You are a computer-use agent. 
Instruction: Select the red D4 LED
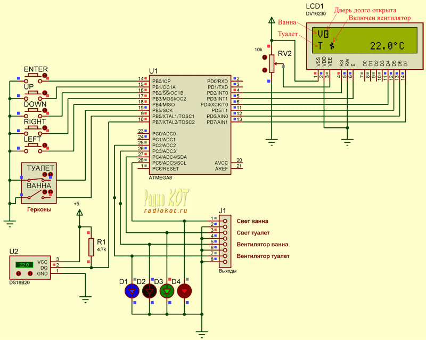pyautogui.click(x=185, y=290)
